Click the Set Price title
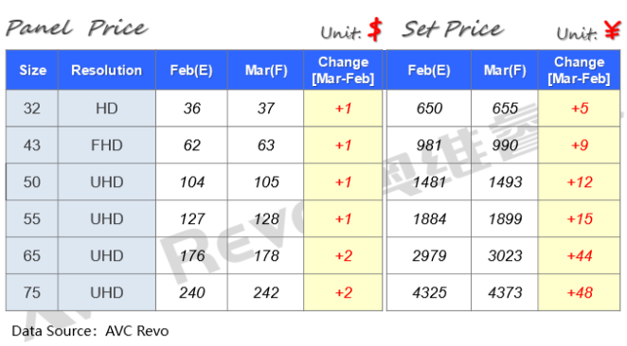 click(453, 28)
